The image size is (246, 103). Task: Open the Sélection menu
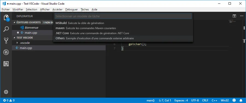point(31,9)
